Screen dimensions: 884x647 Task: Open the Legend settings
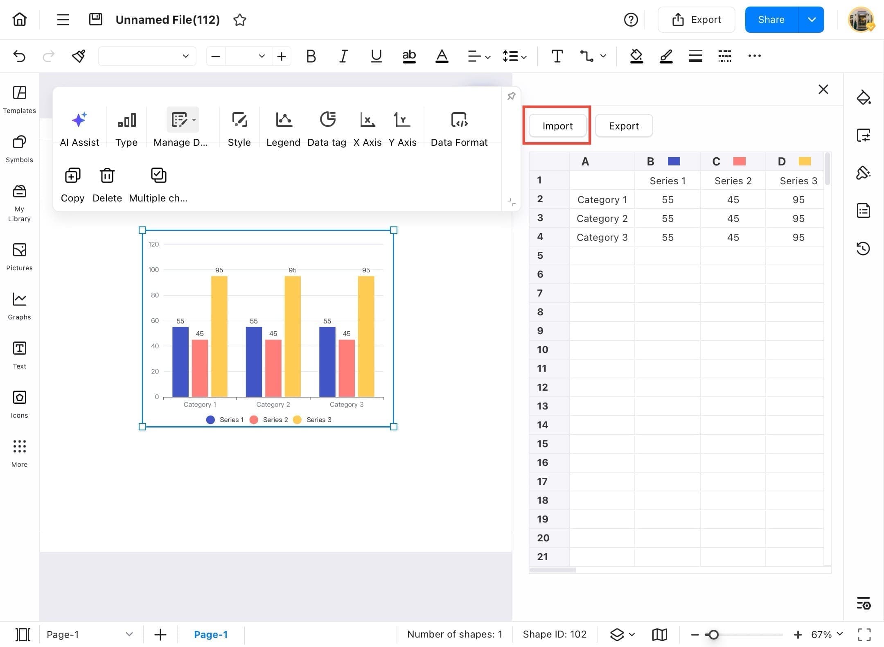283,127
